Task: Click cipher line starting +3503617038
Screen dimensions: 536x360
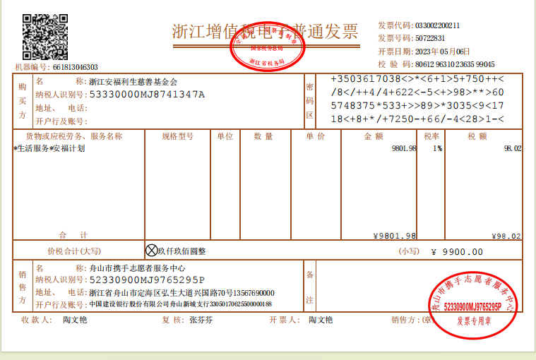Action: [x=417, y=79]
